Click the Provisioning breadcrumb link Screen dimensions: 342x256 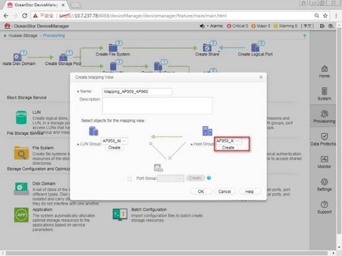click(54, 36)
